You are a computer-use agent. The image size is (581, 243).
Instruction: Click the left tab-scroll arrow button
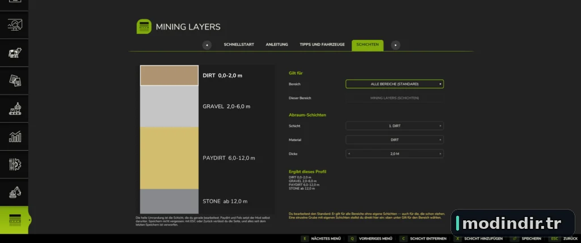207,45
